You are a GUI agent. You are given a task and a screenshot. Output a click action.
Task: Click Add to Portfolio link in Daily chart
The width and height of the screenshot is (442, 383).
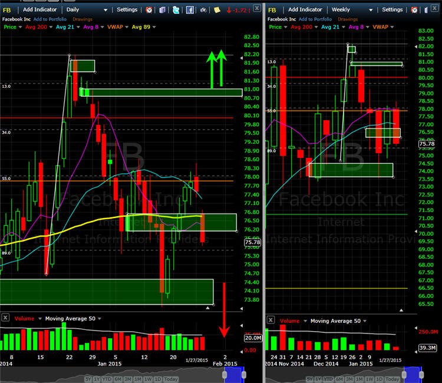coord(50,19)
